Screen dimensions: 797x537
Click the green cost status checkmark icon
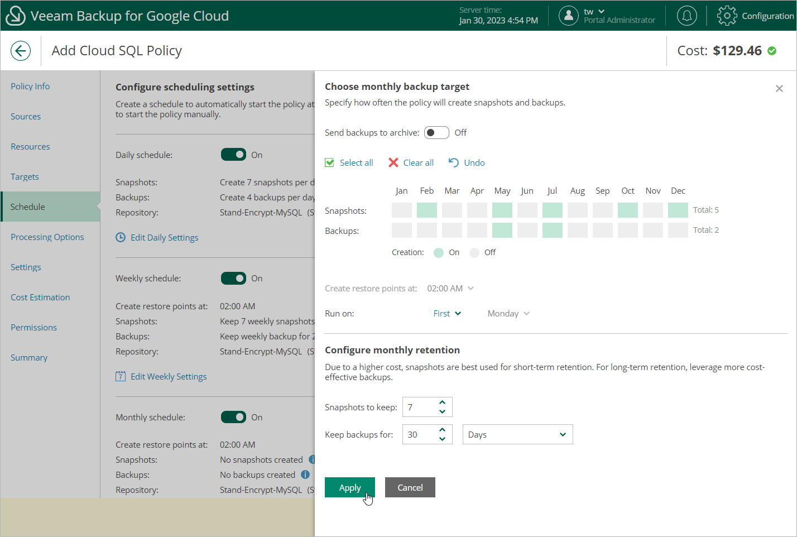[x=772, y=51]
